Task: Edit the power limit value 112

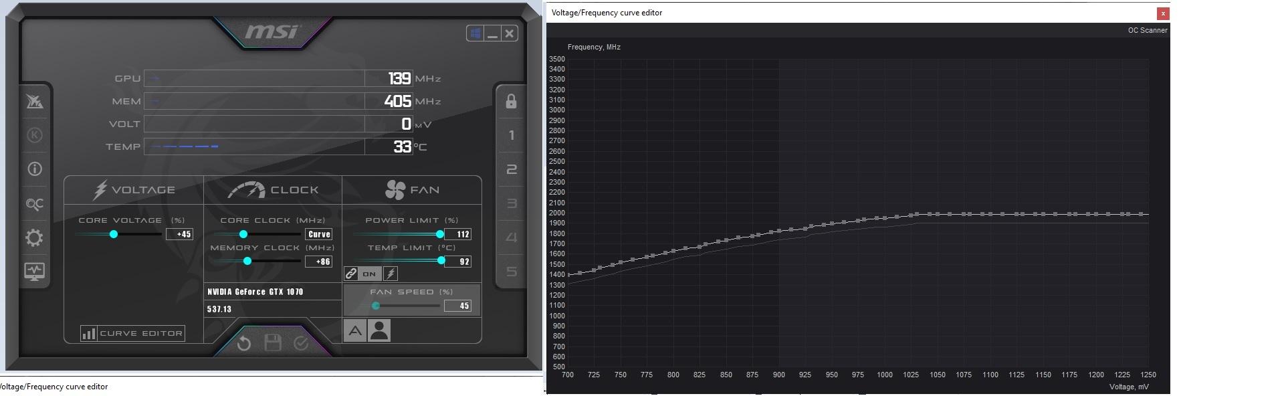Action: 459,234
